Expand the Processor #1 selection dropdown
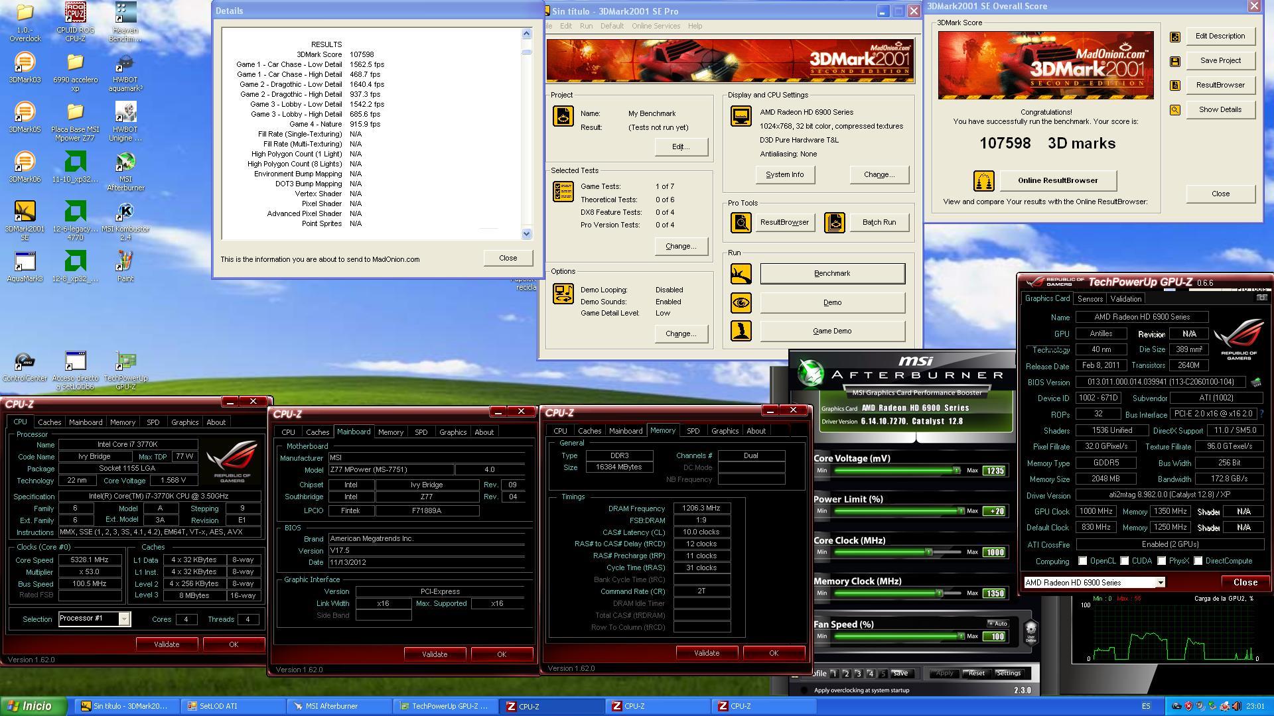The width and height of the screenshot is (1274, 716). (124, 619)
